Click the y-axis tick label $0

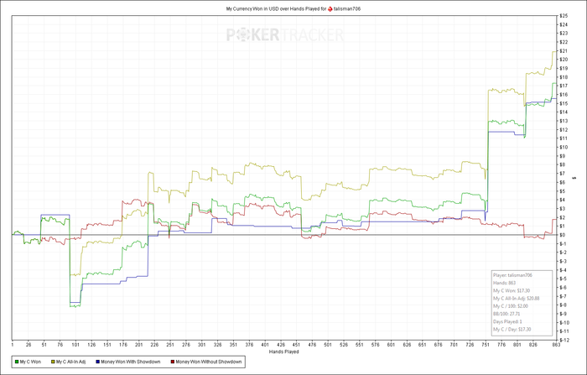[x=563, y=235]
